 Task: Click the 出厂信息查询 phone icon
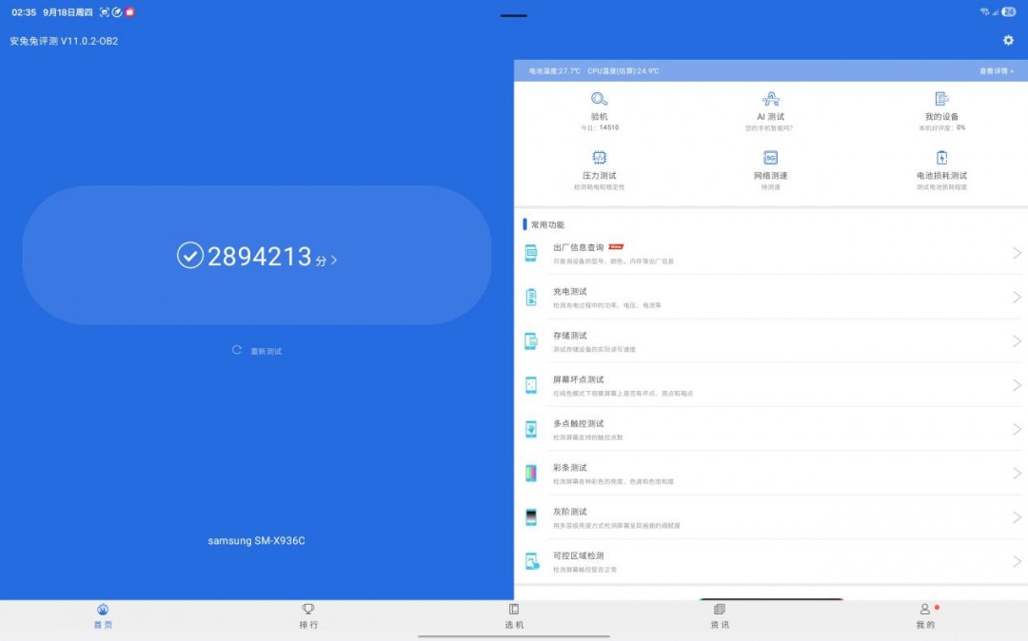click(531, 253)
